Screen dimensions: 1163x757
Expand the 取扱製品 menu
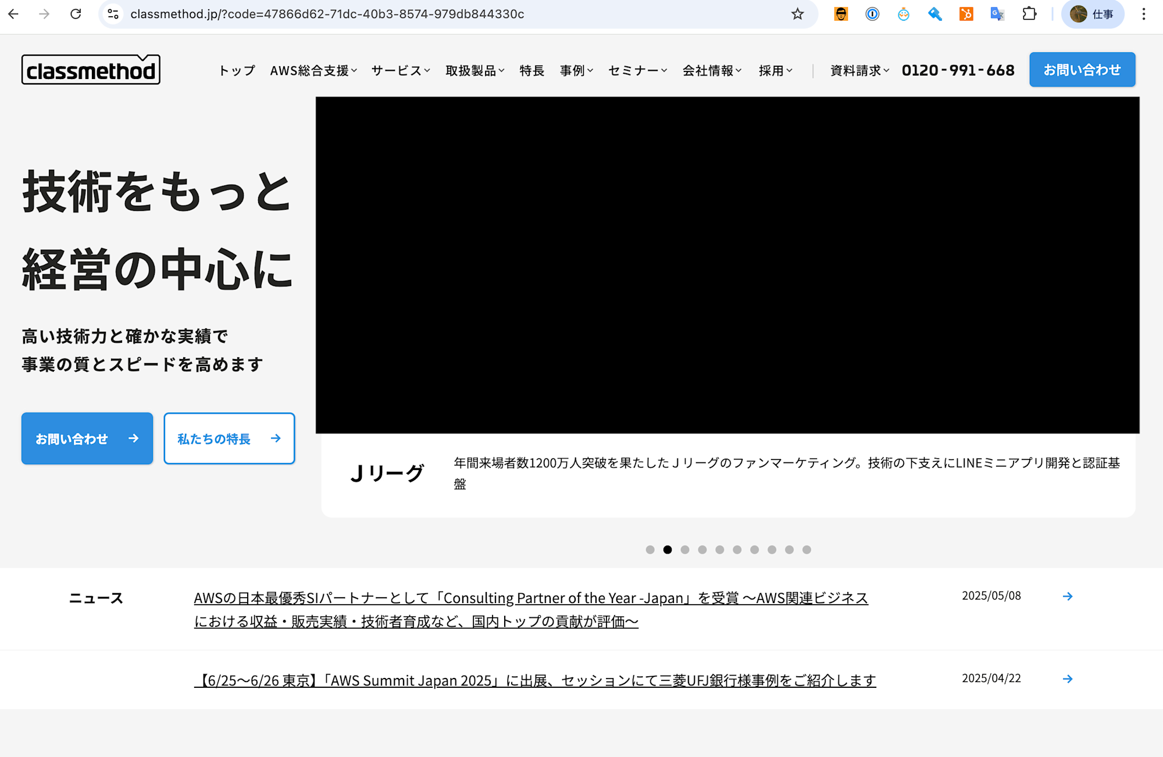tap(475, 70)
